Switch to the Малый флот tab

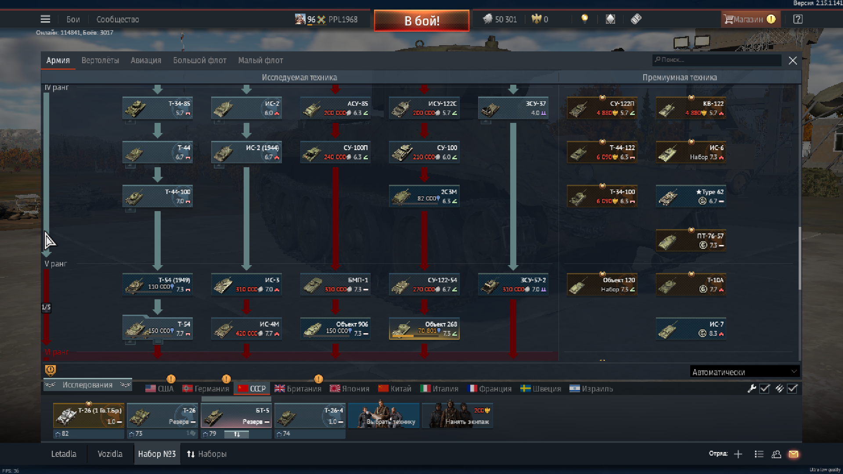click(x=261, y=61)
